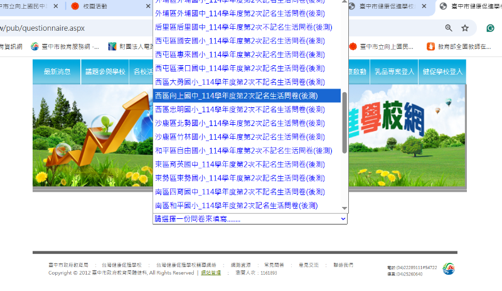Viewport: 502px width, 291px height.
Task: Click the dropdown list scrollbar down arrow
Action: coord(344,208)
